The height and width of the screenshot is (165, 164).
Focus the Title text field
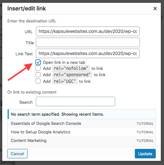tap(88, 42)
